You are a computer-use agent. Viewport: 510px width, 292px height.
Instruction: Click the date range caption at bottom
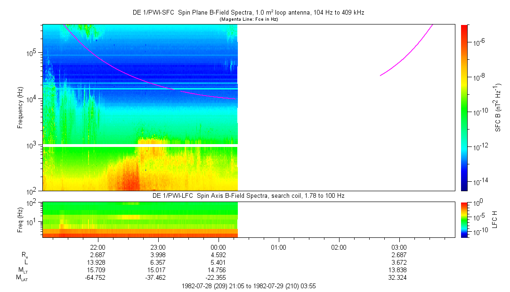tap(249, 286)
